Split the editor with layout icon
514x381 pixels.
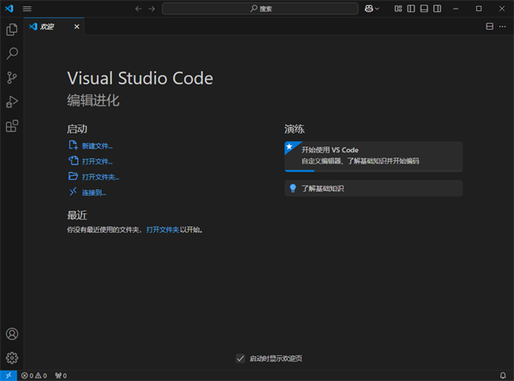489,27
